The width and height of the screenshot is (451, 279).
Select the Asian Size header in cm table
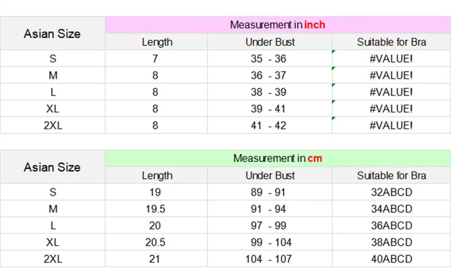tap(52, 167)
